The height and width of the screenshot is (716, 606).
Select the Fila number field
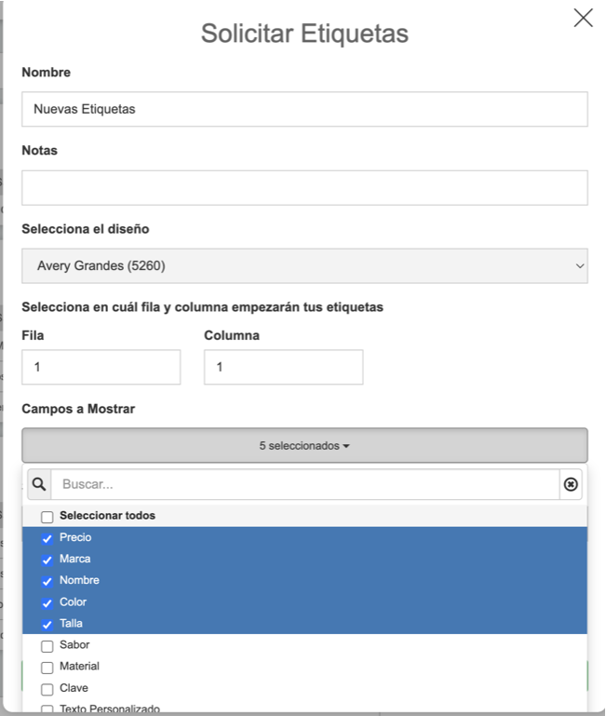tap(101, 367)
